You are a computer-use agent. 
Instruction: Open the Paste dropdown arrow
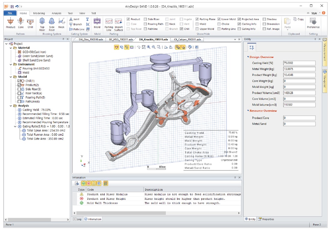288,30
